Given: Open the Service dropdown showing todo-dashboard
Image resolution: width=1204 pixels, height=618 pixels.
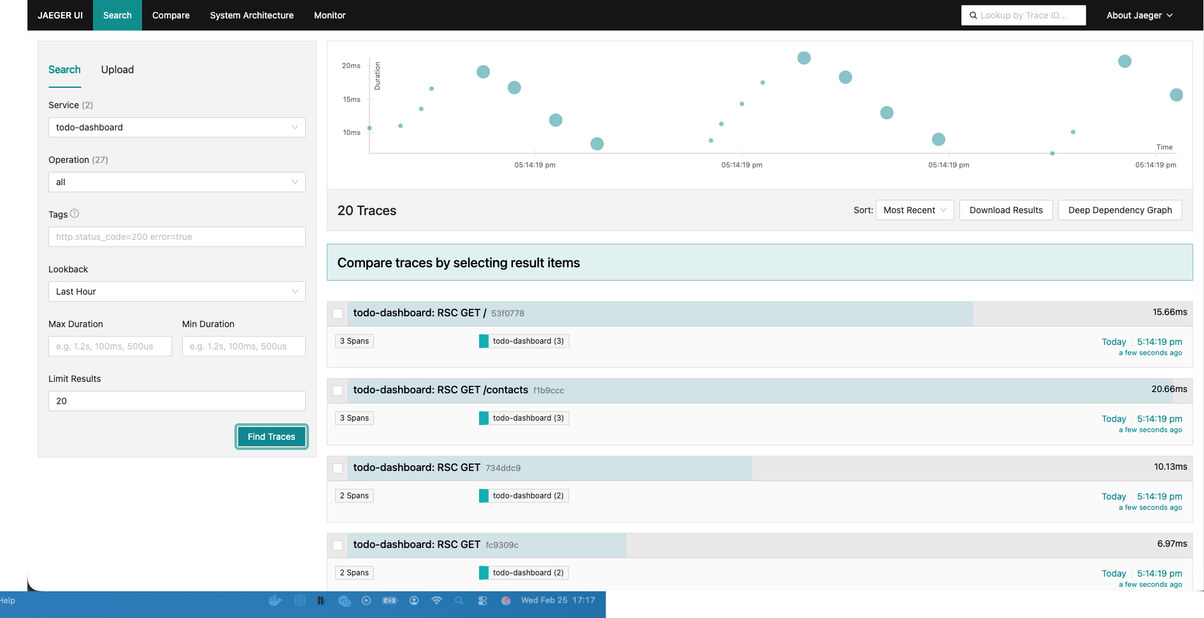Looking at the screenshot, I should pos(176,127).
